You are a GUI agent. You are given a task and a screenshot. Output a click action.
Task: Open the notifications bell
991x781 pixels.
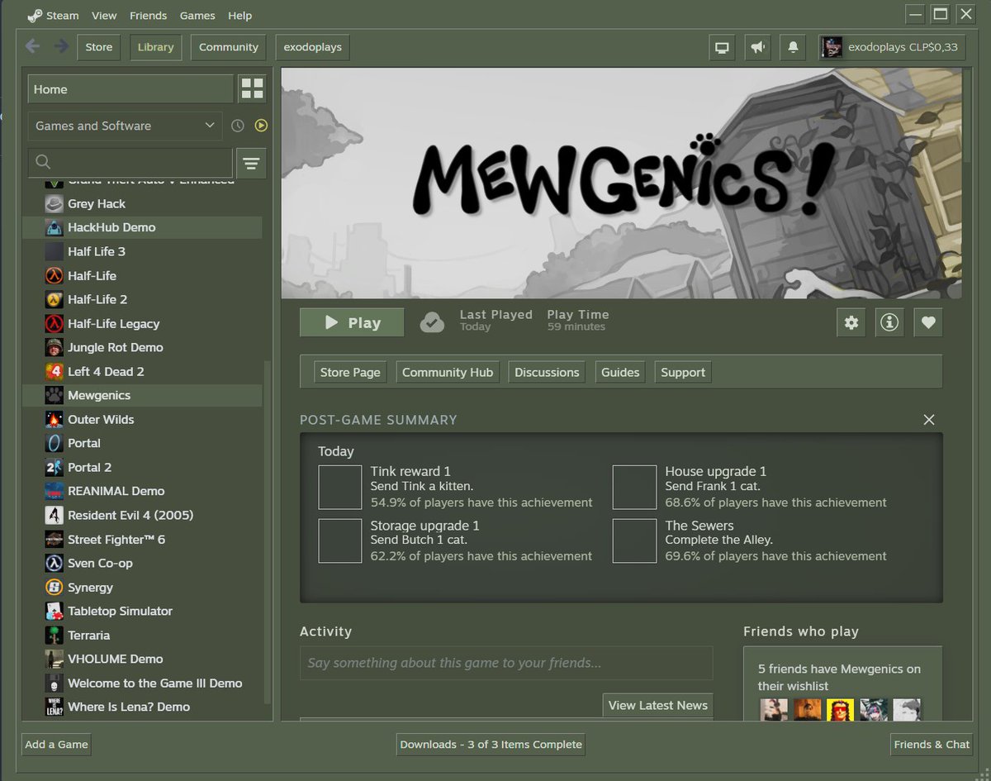[793, 47]
